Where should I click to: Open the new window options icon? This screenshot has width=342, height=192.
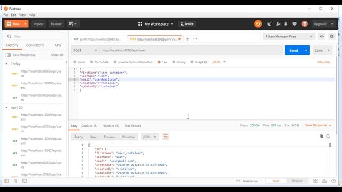point(73,23)
